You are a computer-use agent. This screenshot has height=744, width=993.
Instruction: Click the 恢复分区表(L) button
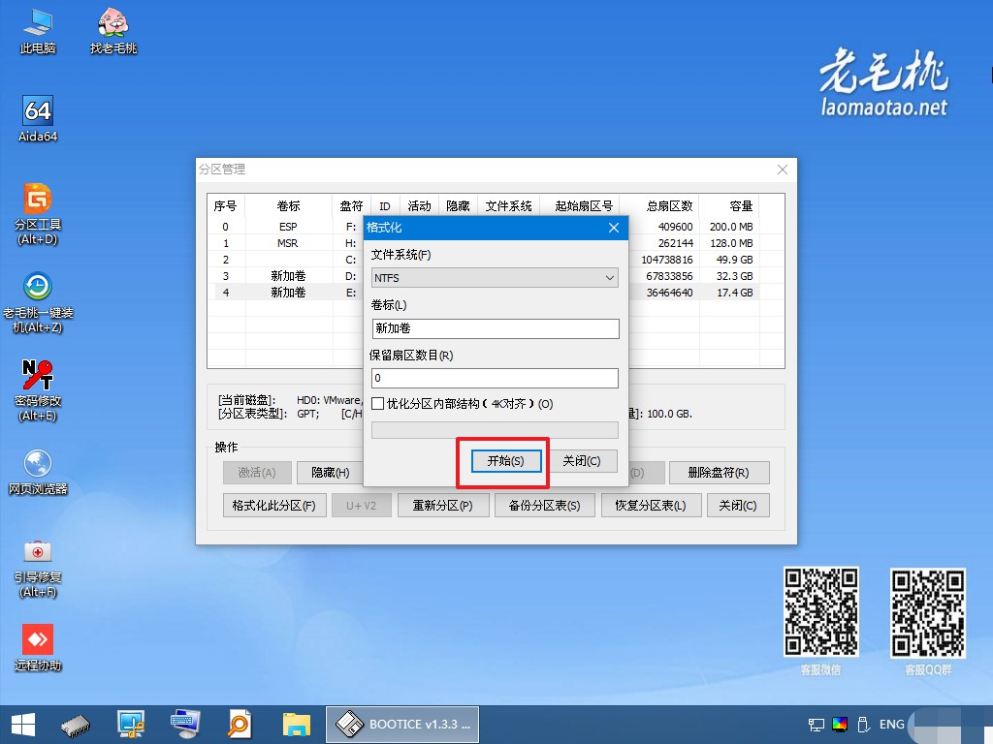tap(651, 506)
